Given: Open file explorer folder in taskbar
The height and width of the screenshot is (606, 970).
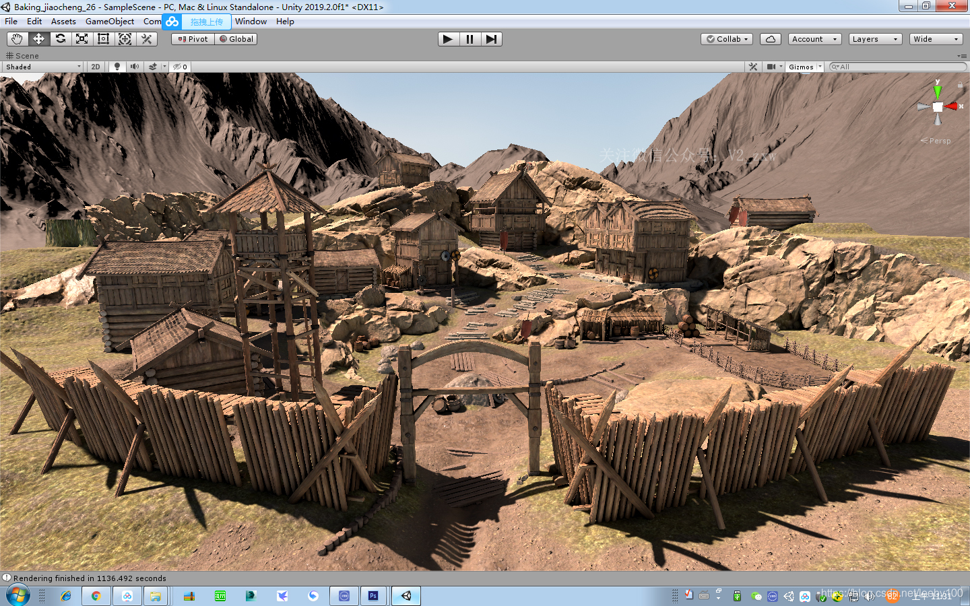Looking at the screenshot, I should point(156,596).
